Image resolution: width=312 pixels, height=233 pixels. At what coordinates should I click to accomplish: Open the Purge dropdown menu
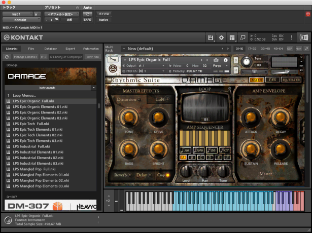(x=220, y=65)
